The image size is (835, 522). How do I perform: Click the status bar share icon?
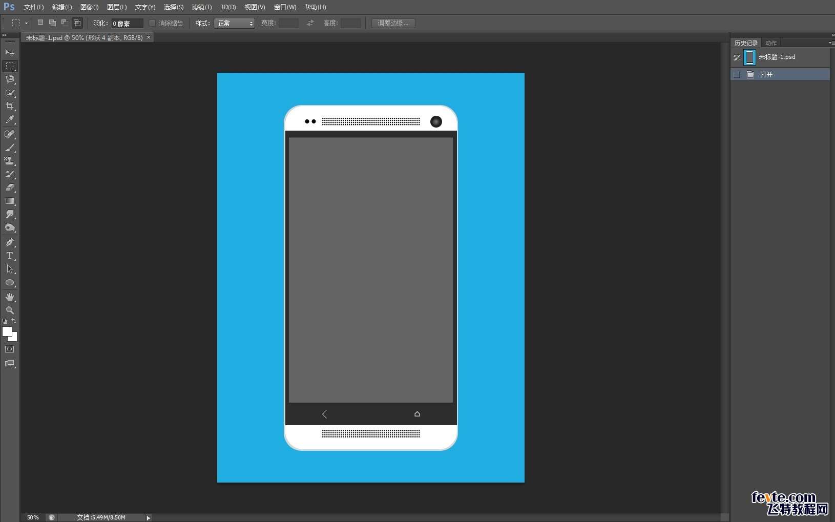tap(51, 517)
